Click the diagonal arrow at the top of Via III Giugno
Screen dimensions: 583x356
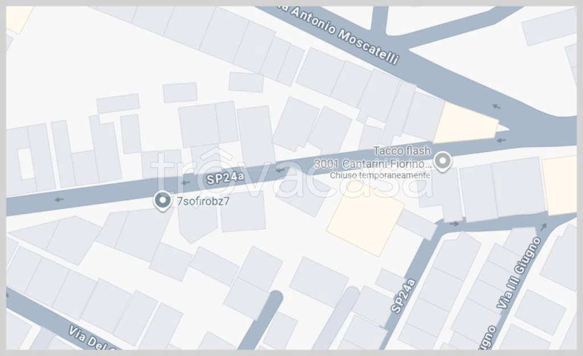click(x=544, y=226)
